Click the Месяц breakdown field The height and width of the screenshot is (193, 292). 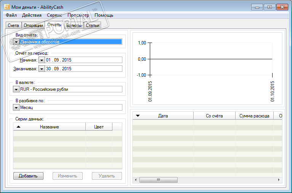point(71,108)
